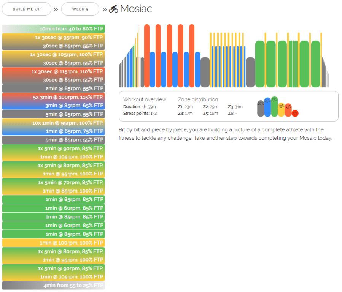Screen dimensions: 342x292
Task: Click the yellow Z4 zone distribution bar
Action: tap(281, 109)
